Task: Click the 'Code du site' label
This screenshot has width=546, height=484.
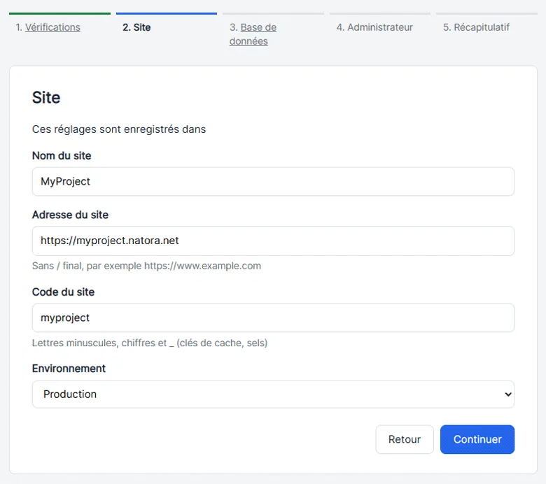Action: click(63, 292)
